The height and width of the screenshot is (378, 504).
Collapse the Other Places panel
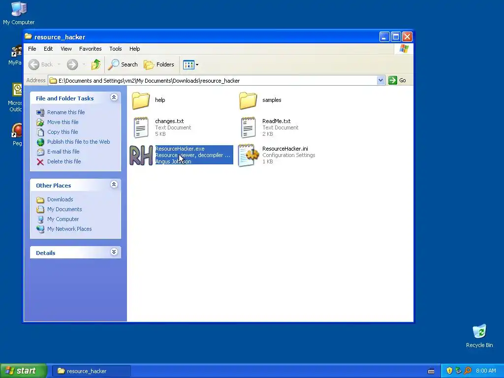pyautogui.click(x=114, y=185)
